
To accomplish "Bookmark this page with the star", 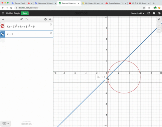I will 144,8.
